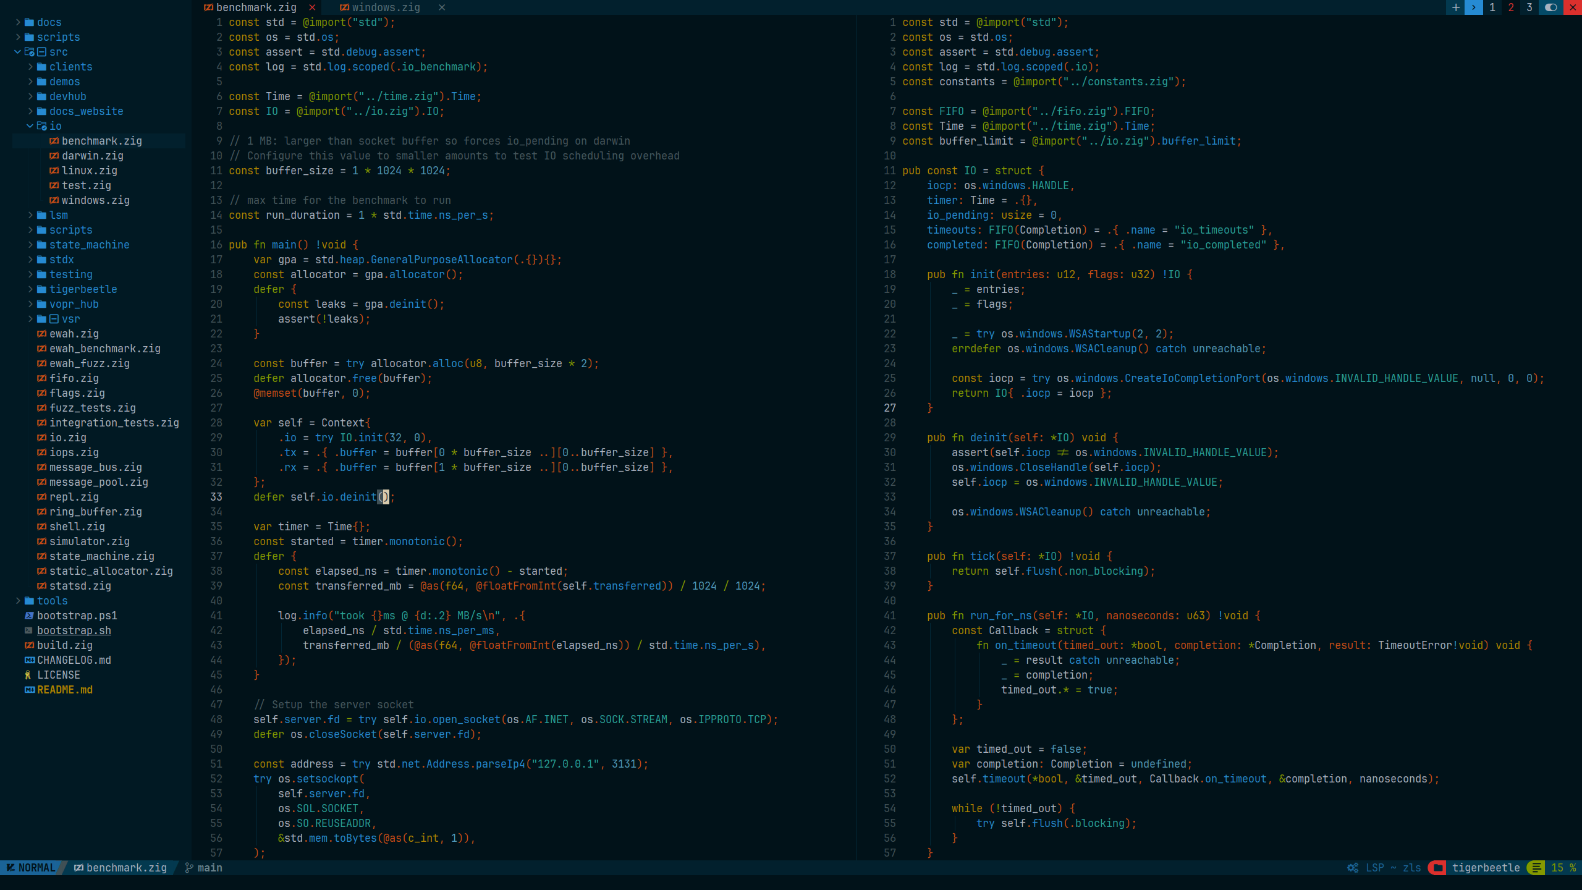1582x890 pixels.
Task: Click the Zig icon next to fifo.zig
Action: click(41, 378)
